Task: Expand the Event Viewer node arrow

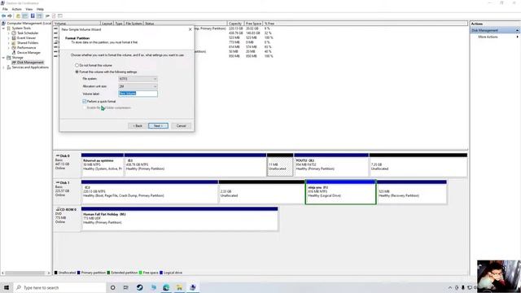Action: 9,38
